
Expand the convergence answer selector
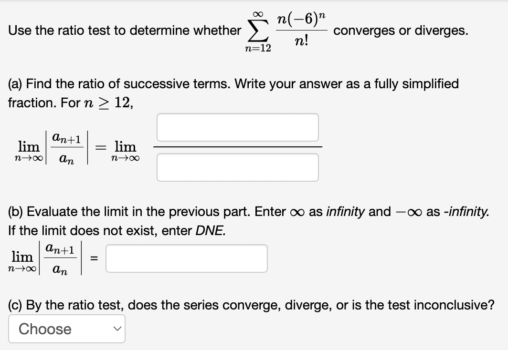[x=67, y=329]
